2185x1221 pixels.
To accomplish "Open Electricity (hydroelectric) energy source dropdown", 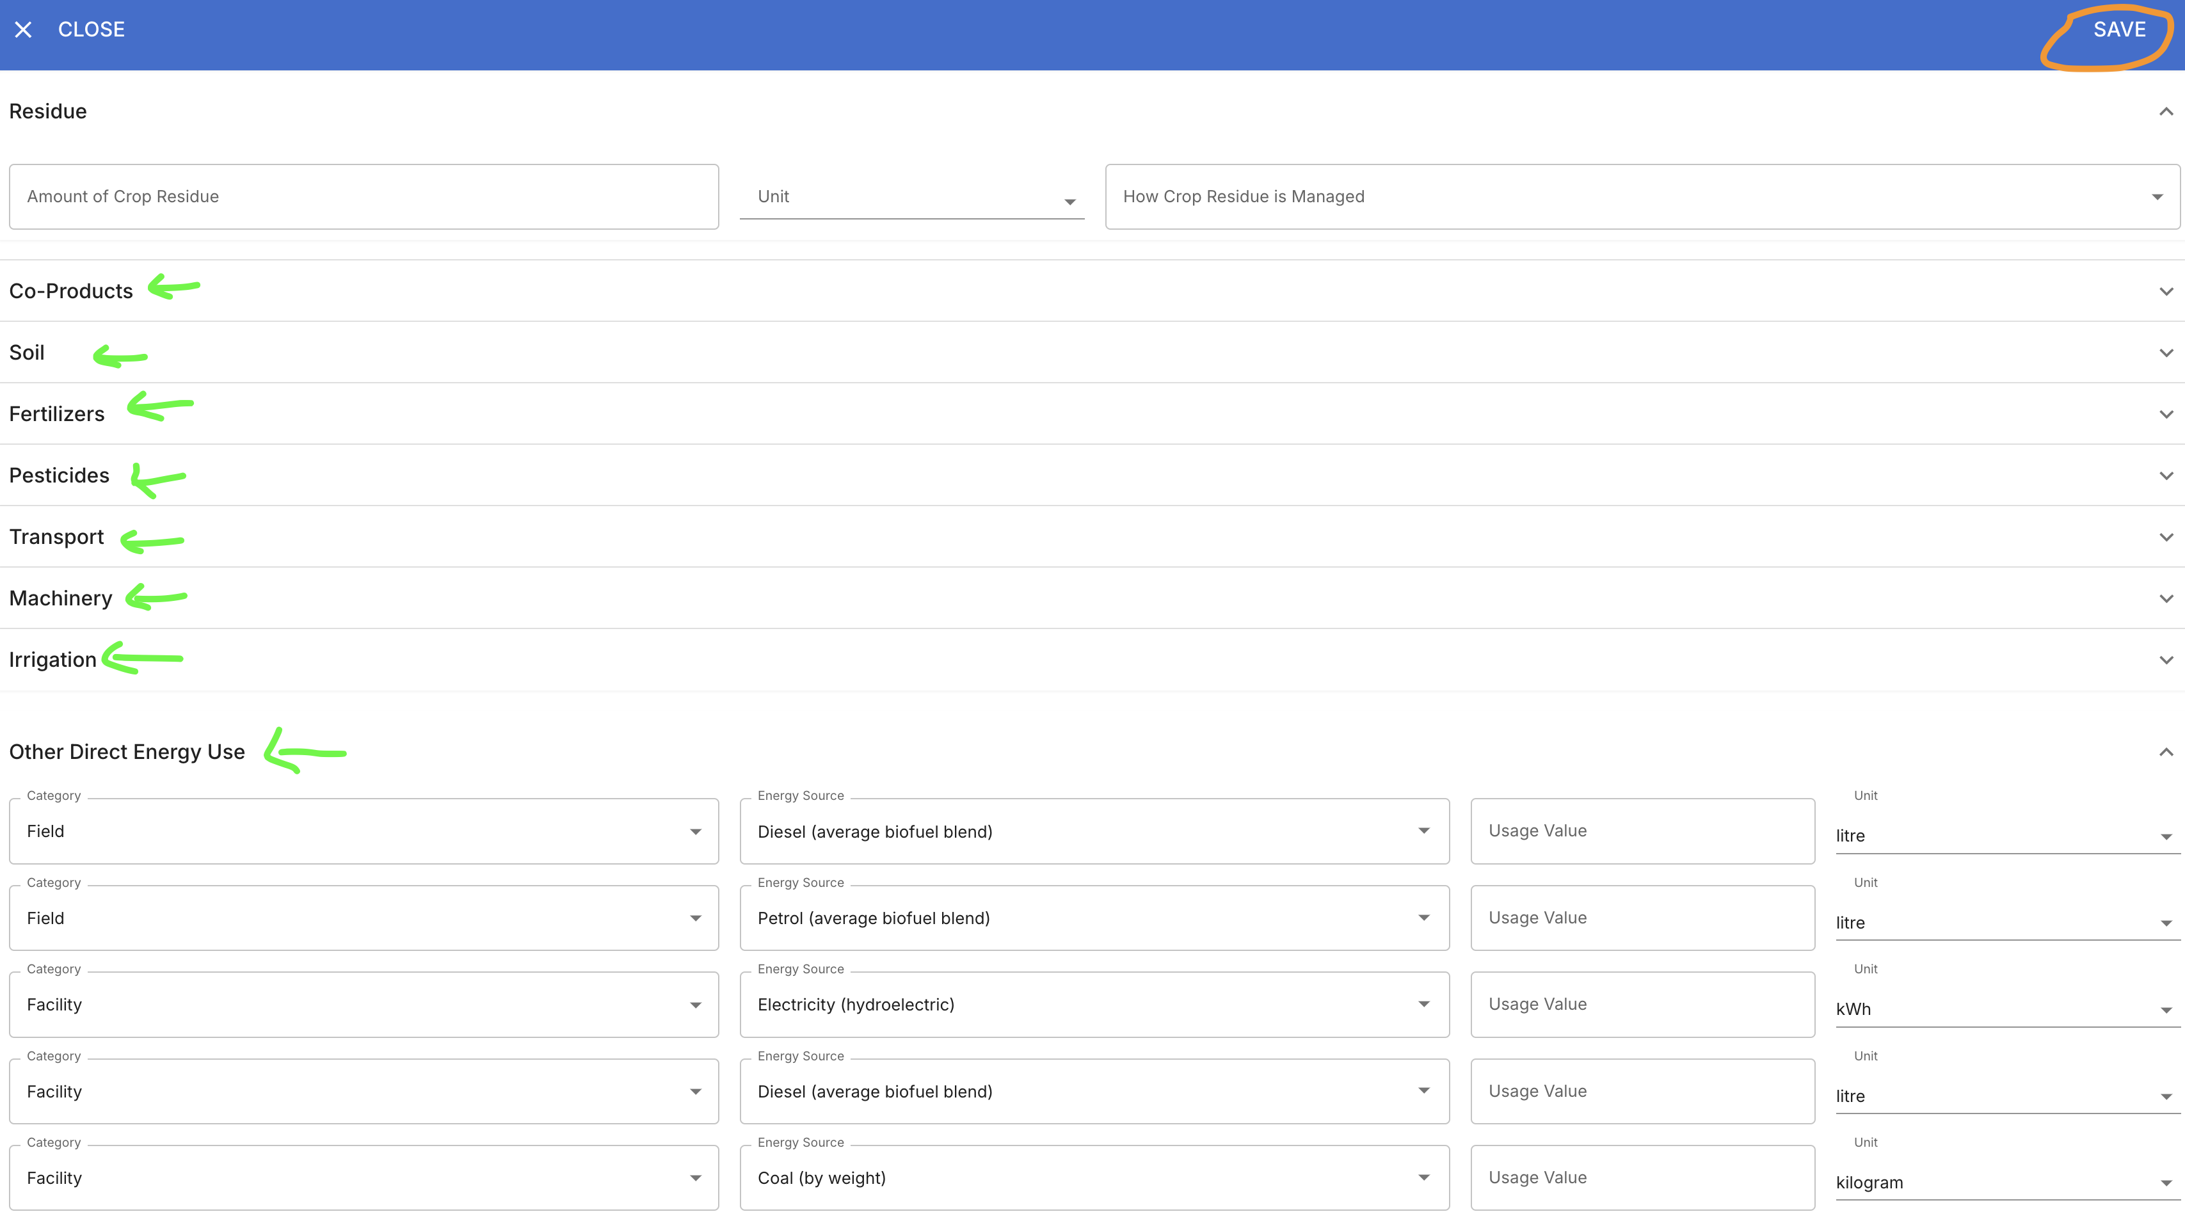I will [x=1093, y=1005].
